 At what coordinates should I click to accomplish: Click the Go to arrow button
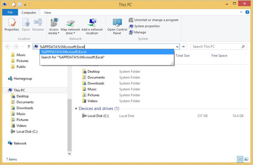(183, 47)
